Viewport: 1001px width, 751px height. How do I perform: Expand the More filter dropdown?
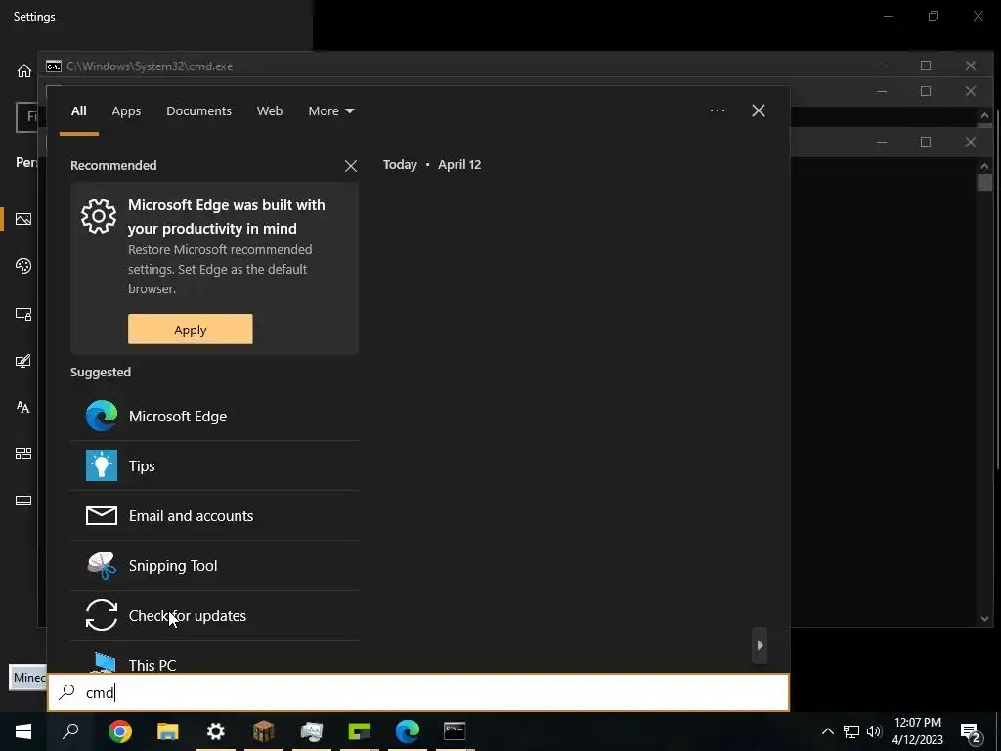click(x=331, y=111)
